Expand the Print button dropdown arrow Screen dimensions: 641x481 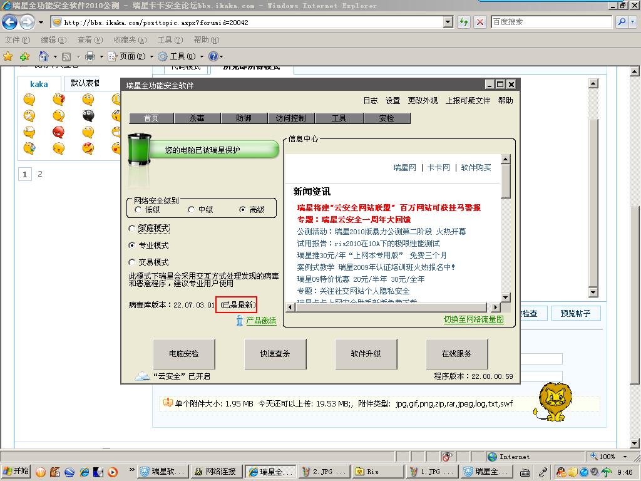click(x=101, y=56)
